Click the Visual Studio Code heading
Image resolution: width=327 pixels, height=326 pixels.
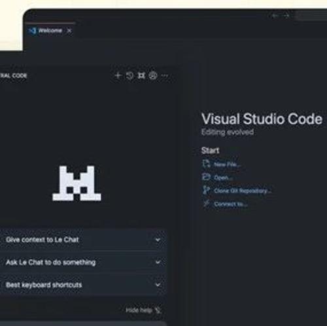pos(262,119)
